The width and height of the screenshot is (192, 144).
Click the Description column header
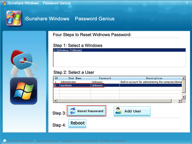pyautogui.click(x=151, y=78)
